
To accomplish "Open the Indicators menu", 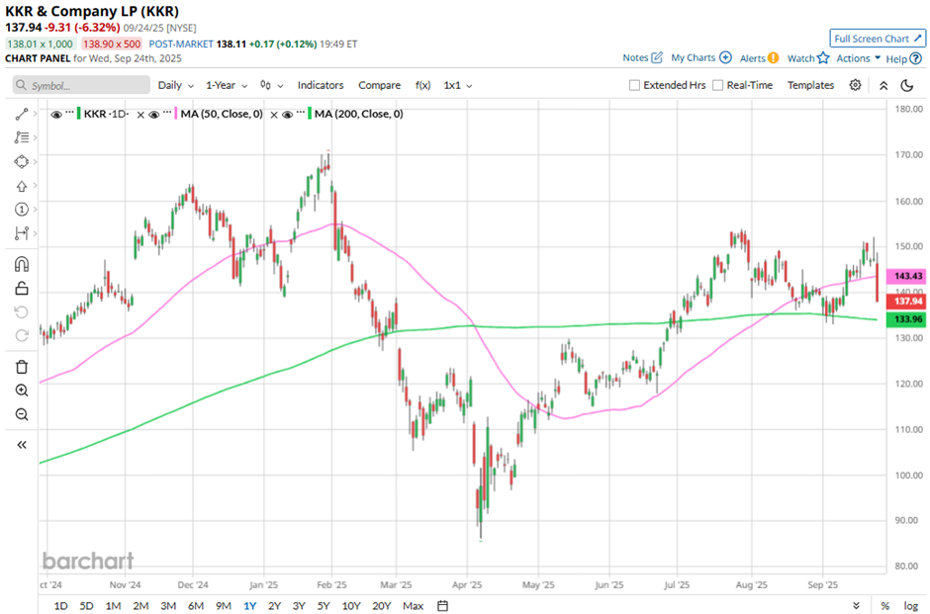I will click(x=321, y=85).
